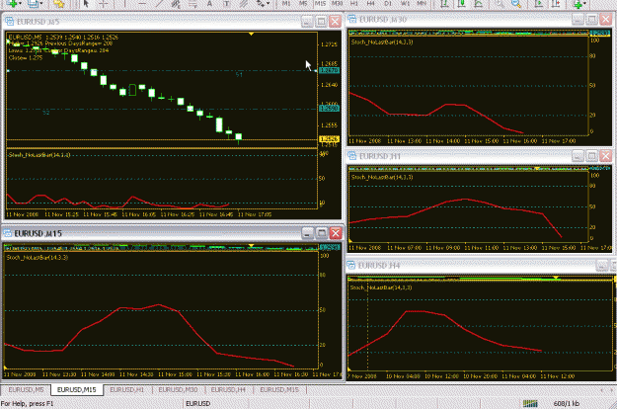The height and width of the screenshot is (409, 617).
Task: Select the equidistant channel tool
Action: coord(176,4)
